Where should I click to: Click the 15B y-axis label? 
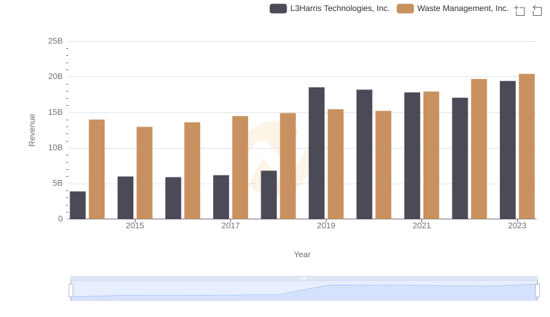(x=56, y=112)
